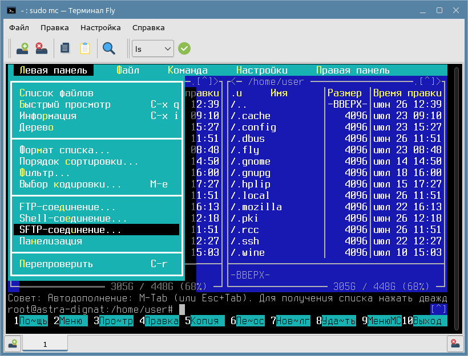Click the bottom-right close-tab icon
The width and height of the screenshot is (468, 356).
click(455, 344)
